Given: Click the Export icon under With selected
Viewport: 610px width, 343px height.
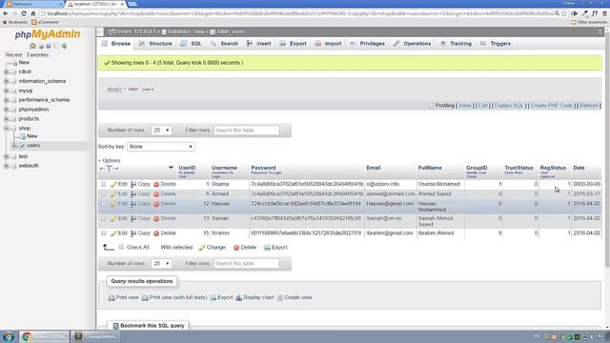Looking at the screenshot, I should point(267,248).
